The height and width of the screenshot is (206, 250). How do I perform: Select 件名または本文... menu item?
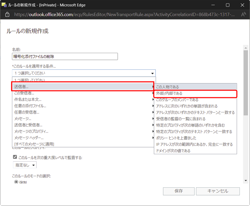point(83,100)
